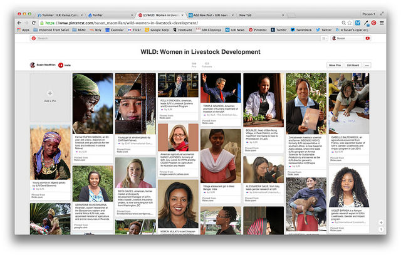This screenshot has width=401, height=255.
Task: View the Followers count
Action: (207, 65)
